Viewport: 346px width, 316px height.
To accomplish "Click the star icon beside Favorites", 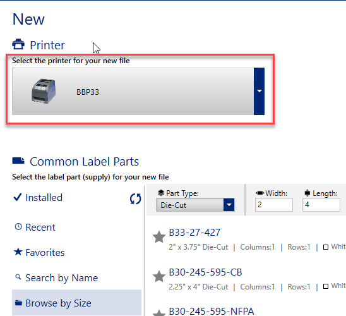I will click(x=18, y=252).
